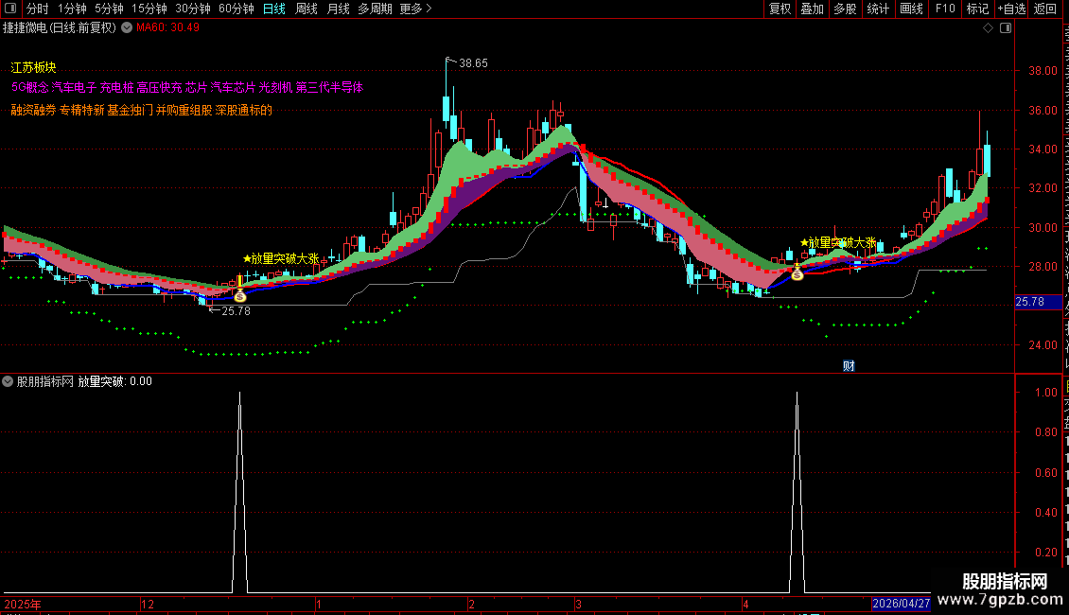Click the diamond icon above the chart
The image size is (1069, 615).
pyautogui.click(x=988, y=28)
